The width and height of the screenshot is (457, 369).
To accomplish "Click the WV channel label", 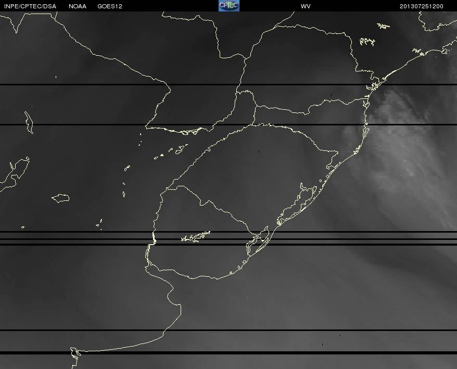I will [x=306, y=6].
